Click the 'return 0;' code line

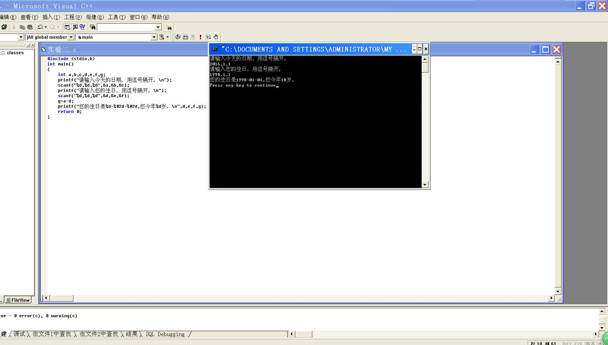(70, 112)
